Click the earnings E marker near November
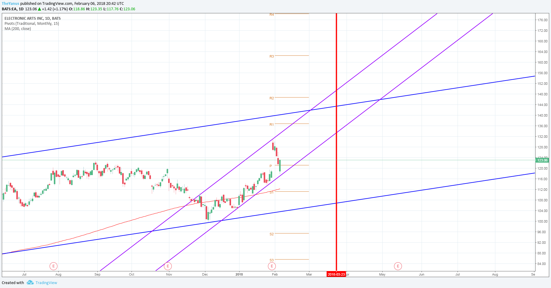 (168, 266)
